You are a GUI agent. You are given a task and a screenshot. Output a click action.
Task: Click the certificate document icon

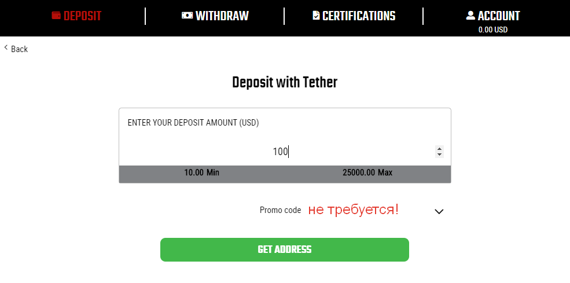315,16
